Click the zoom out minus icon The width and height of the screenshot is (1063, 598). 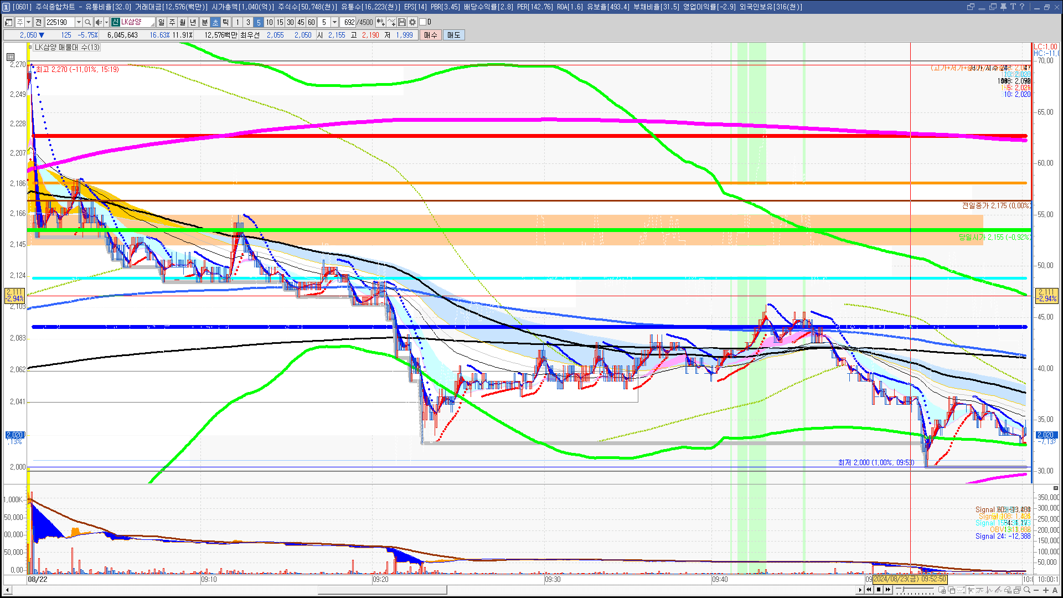click(1036, 590)
